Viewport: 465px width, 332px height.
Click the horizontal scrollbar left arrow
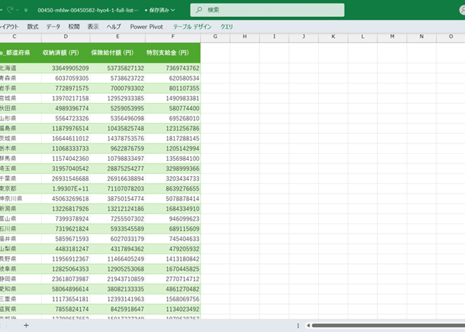[308, 325]
